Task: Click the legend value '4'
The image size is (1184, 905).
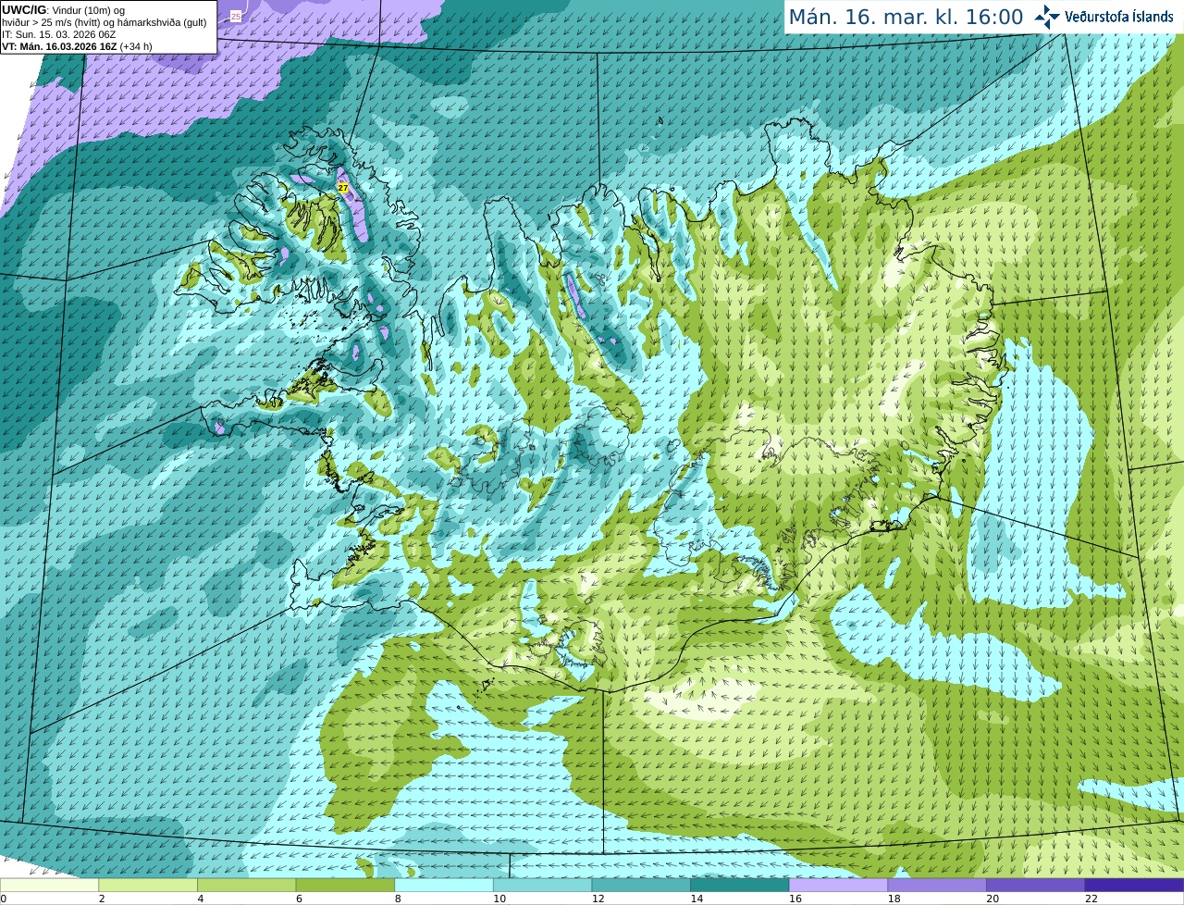Action: click(x=201, y=899)
